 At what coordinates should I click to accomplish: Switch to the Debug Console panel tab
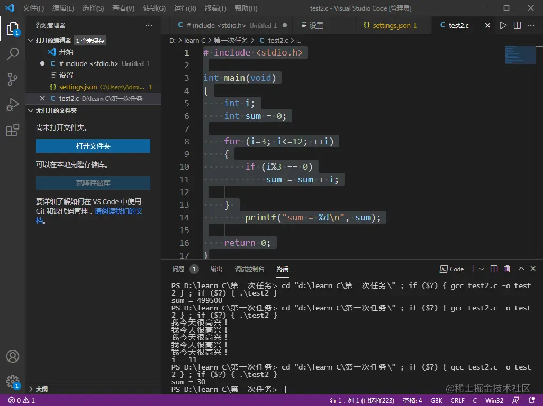click(249, 269)
